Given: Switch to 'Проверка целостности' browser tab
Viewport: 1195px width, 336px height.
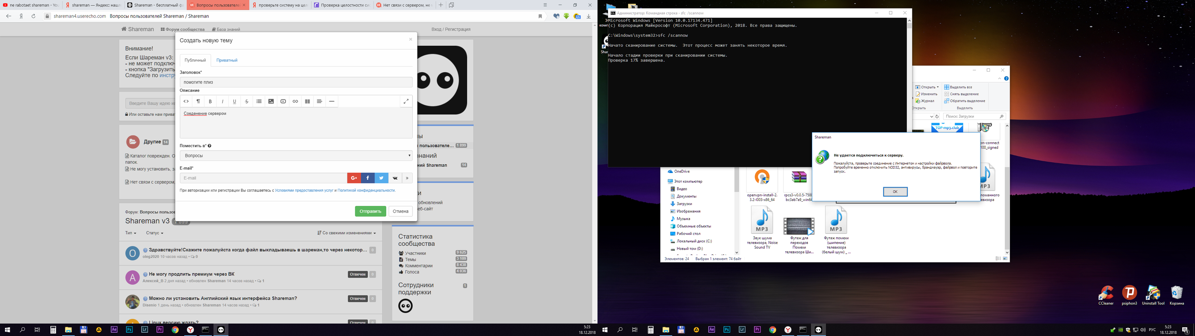Looking at the screenshot, I should pos(342,5).
